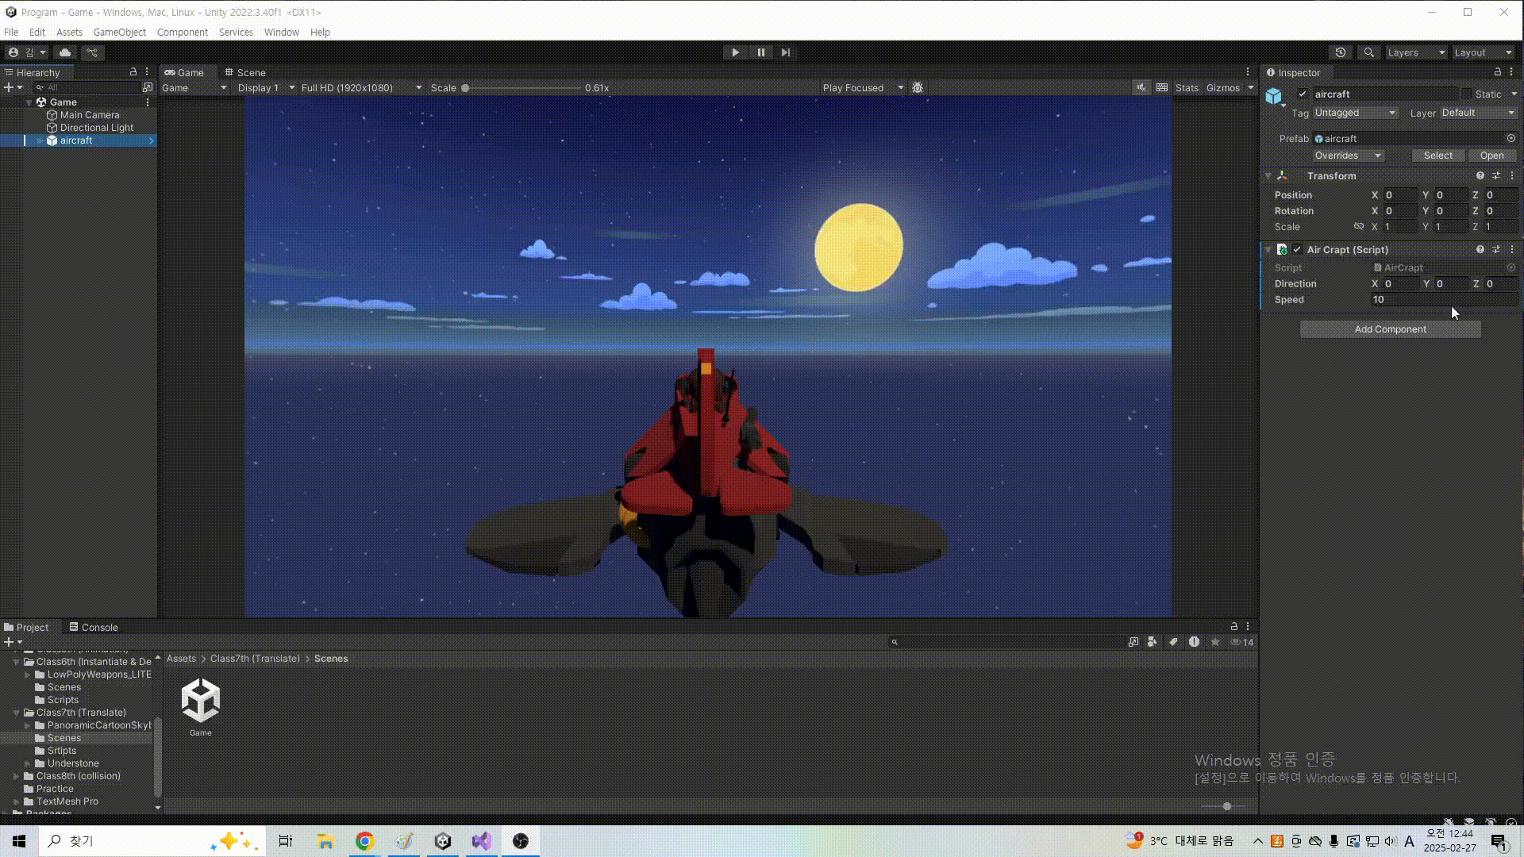Image resolution: width=1524 pixels, height=857 pixels.
Task: Expand the Class8th (collision) folder
Action: (x=17, y=776)
